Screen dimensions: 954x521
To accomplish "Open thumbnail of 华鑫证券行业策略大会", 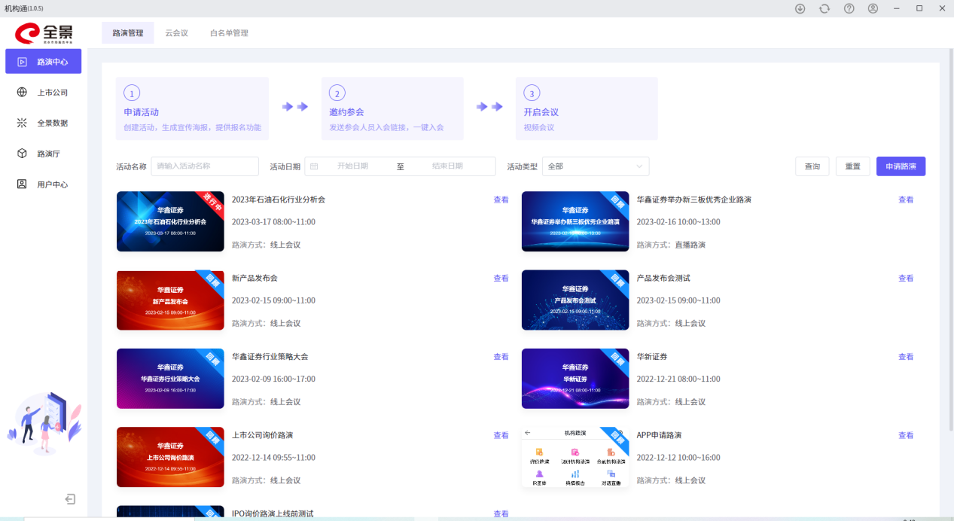I will coord(170,379).
